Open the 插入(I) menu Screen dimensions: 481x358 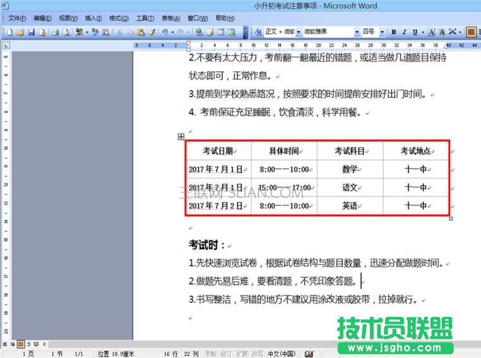click(94, 18)
